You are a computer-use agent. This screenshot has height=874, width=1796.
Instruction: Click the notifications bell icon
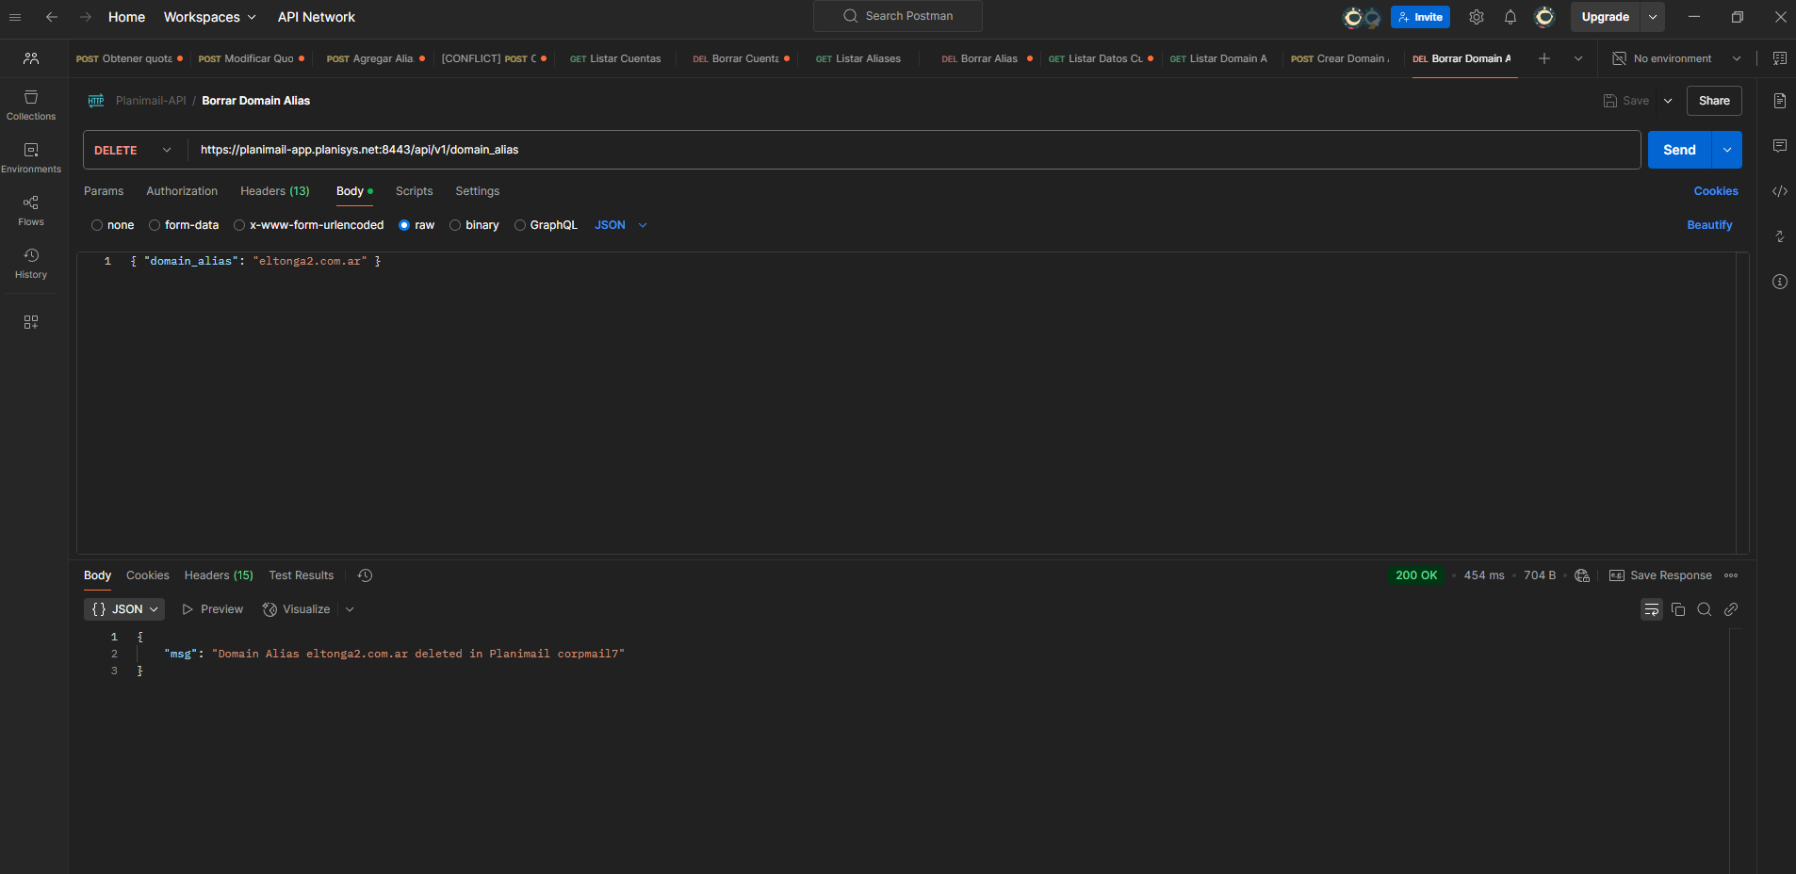click(1510, 17)
